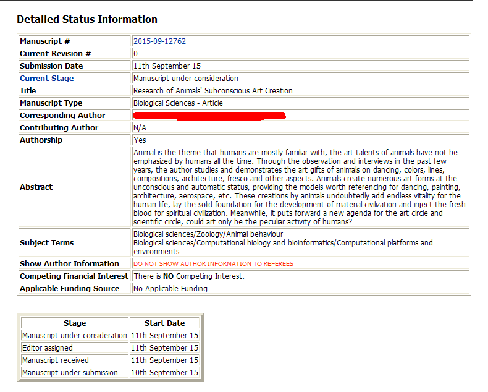The image size is (488, 392).
Task: Click the There is NO Competing Interest text
Action: tap(189, 276)
